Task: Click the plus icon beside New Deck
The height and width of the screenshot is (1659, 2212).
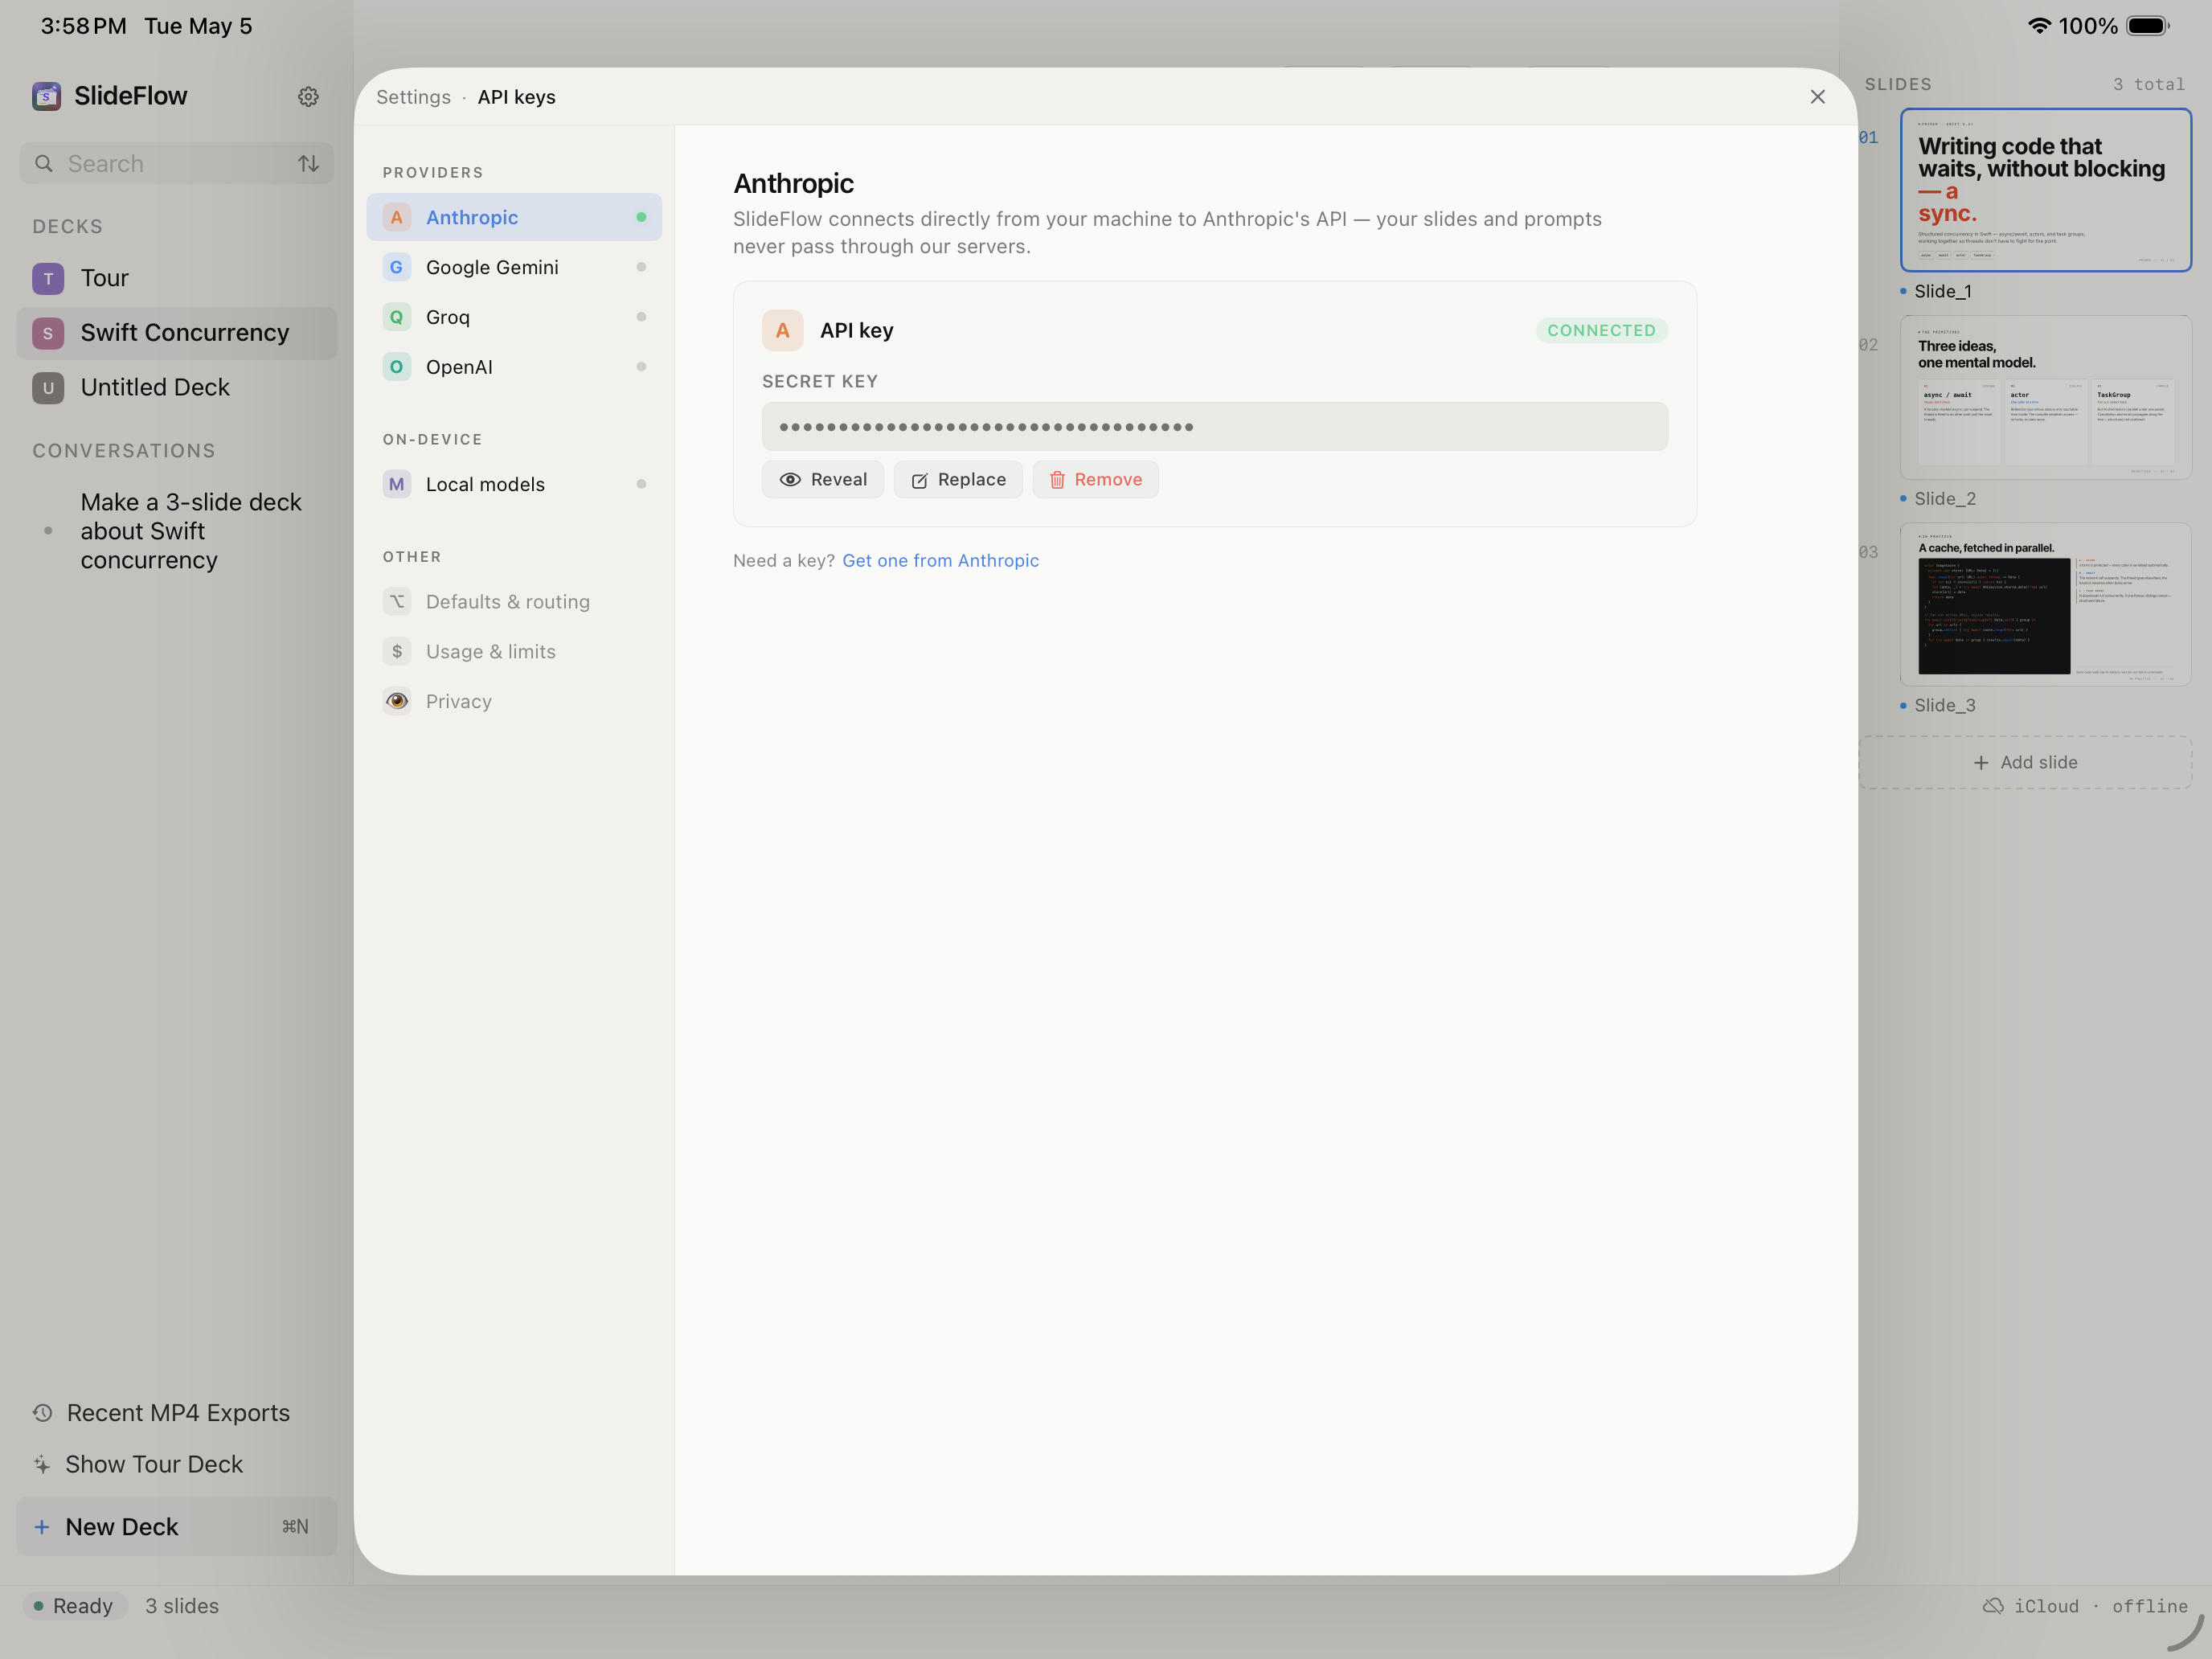Action: coord(42,1527)
